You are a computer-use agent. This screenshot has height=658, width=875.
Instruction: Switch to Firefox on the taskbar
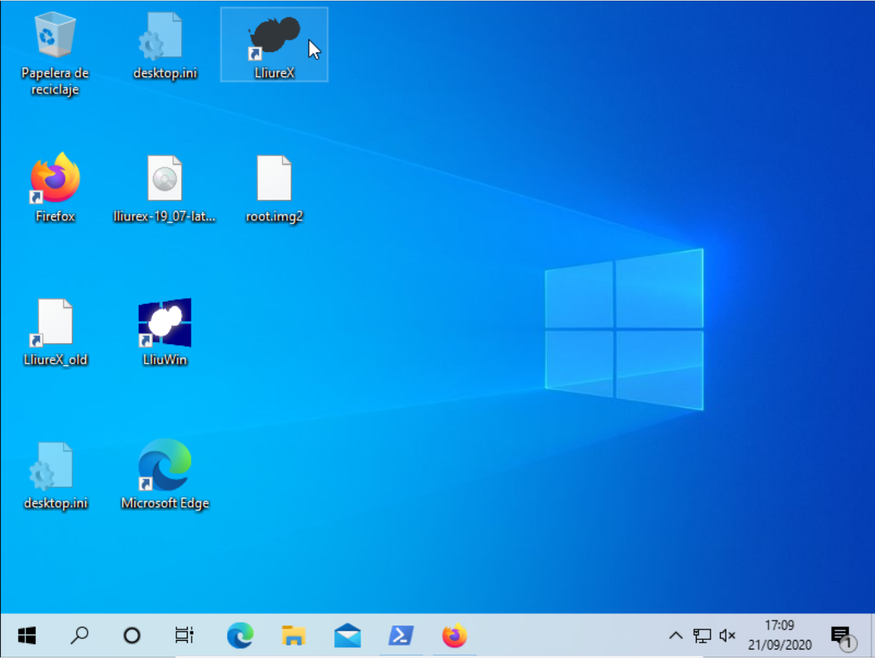pyautogui.click(x=454, y=635)
